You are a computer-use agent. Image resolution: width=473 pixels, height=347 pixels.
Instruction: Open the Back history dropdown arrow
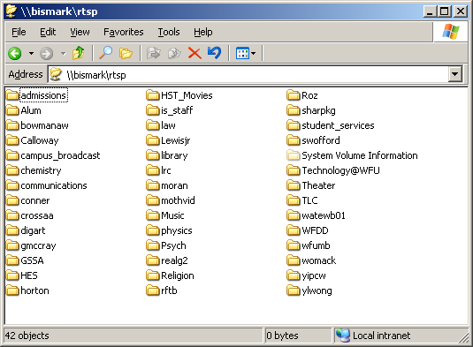click(31, 54)
